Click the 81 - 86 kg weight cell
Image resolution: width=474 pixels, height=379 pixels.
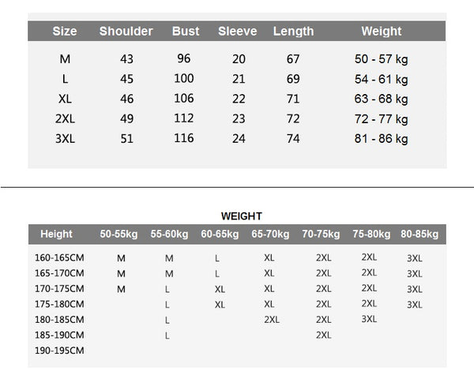tap(381, 139)
